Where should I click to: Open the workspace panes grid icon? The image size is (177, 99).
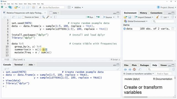pos(69,7)
